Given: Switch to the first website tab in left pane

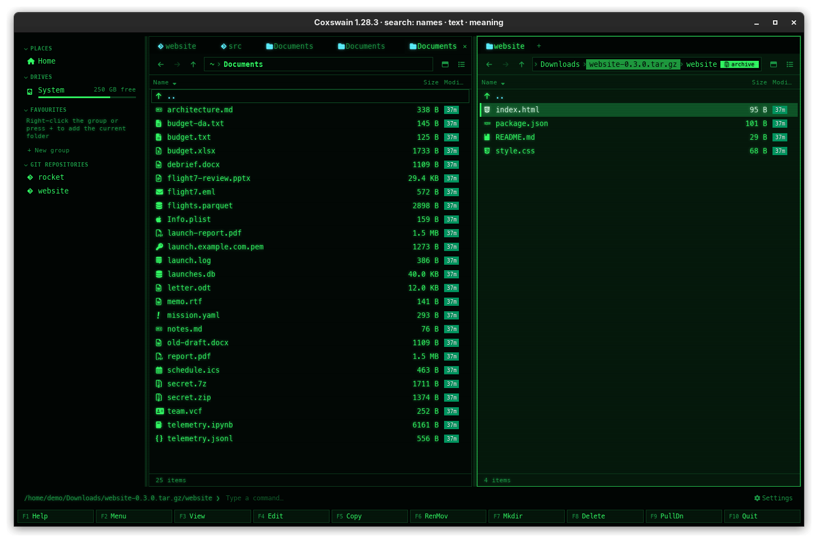Looking at the screenshot, I should 177,47.
